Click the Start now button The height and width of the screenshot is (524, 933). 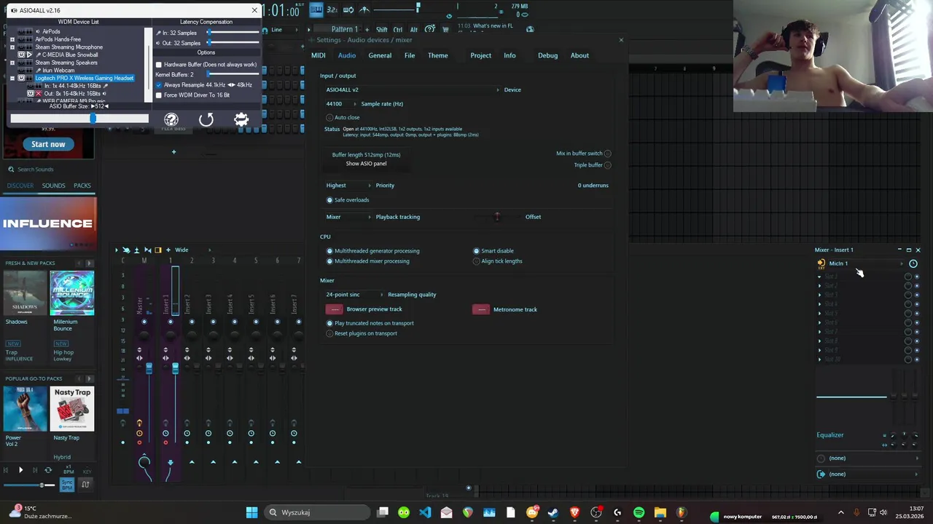coord(48,144)
